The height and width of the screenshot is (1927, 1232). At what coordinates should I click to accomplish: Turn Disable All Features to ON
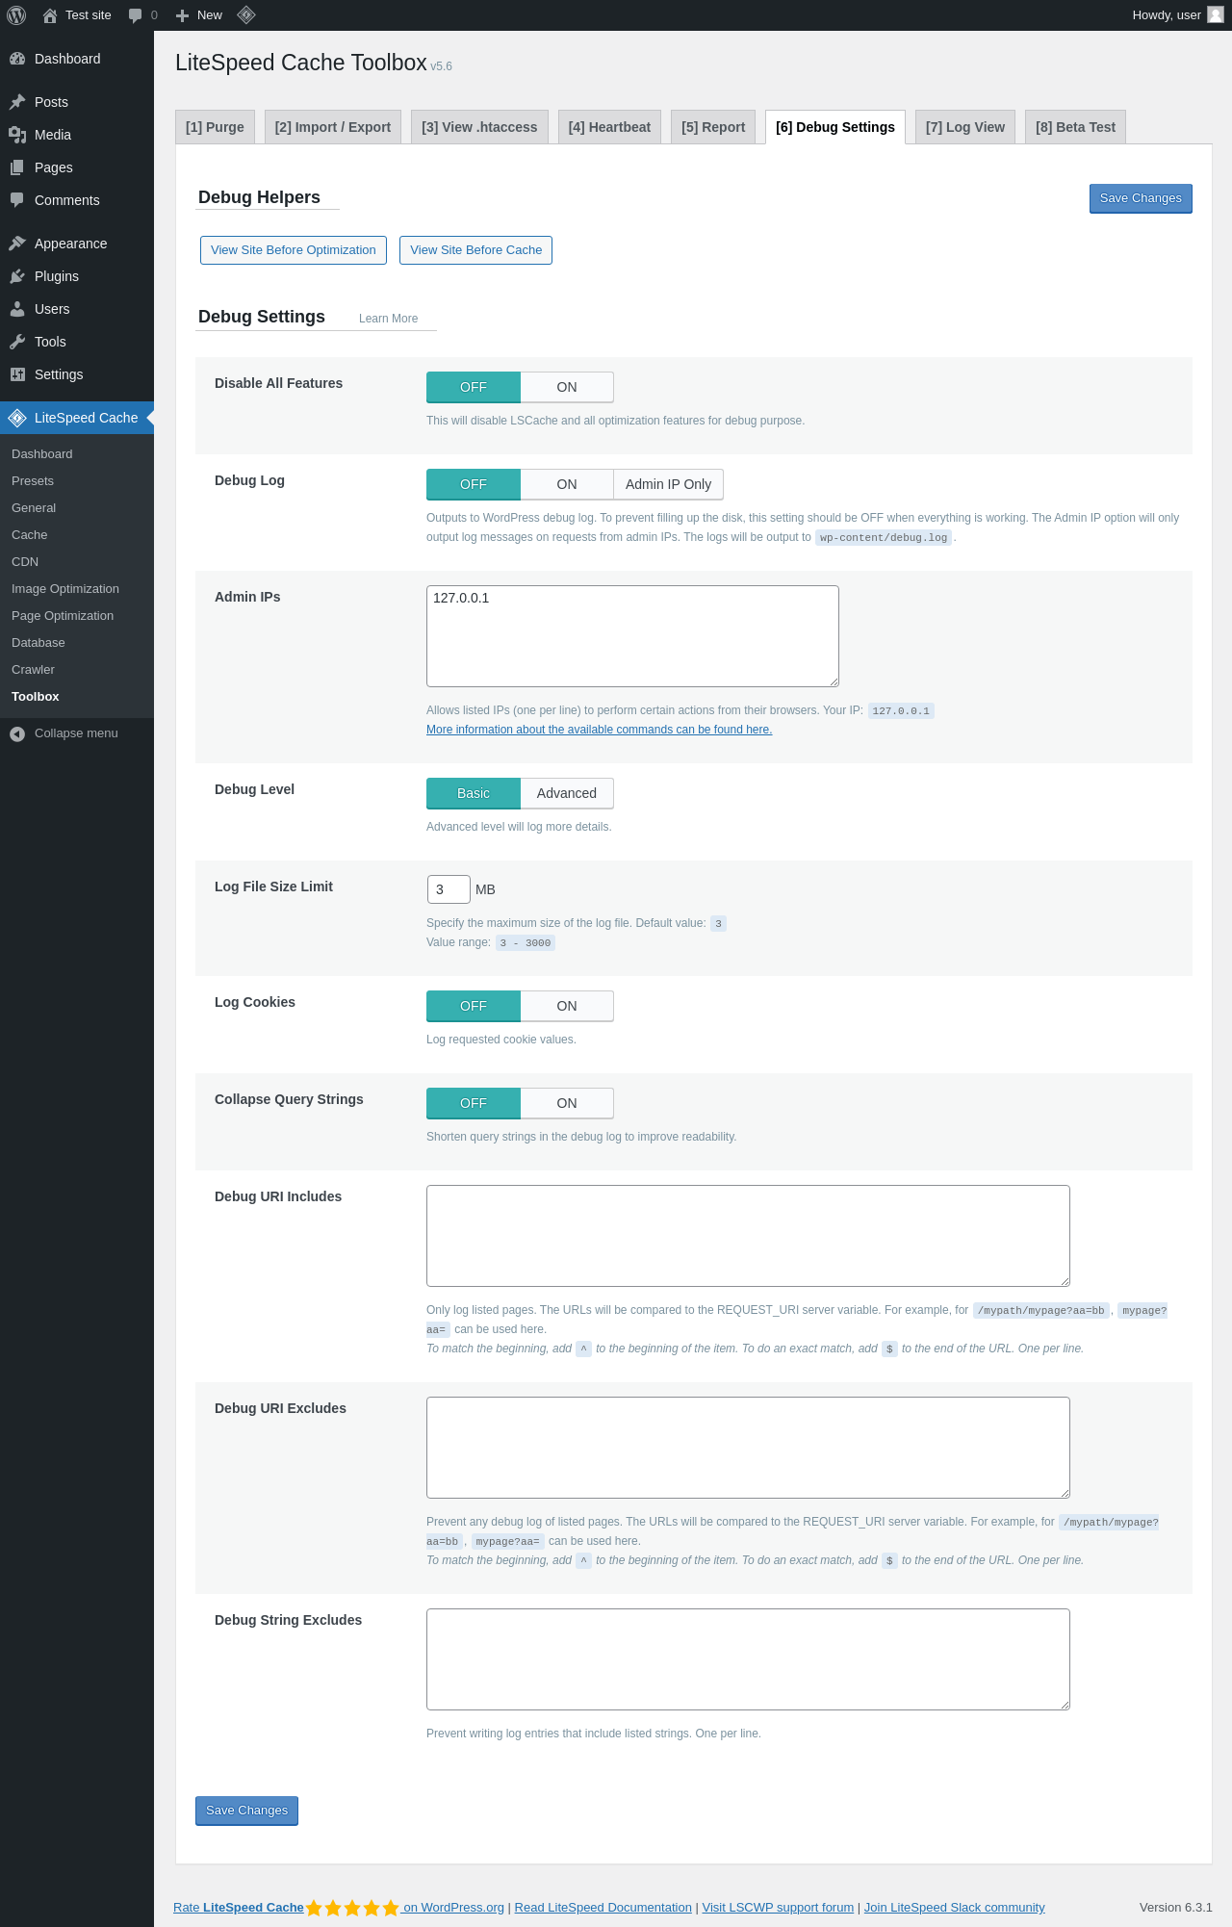click(x=567, y=387)
